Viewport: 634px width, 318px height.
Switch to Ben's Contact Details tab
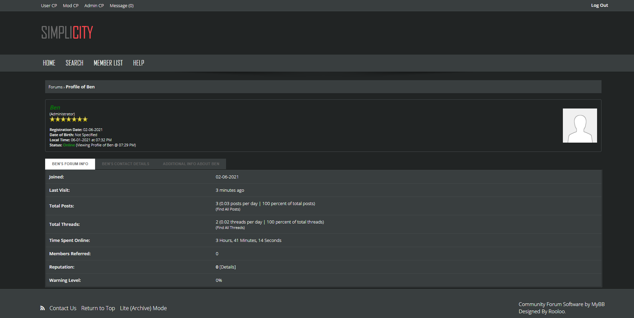point(126,164)
